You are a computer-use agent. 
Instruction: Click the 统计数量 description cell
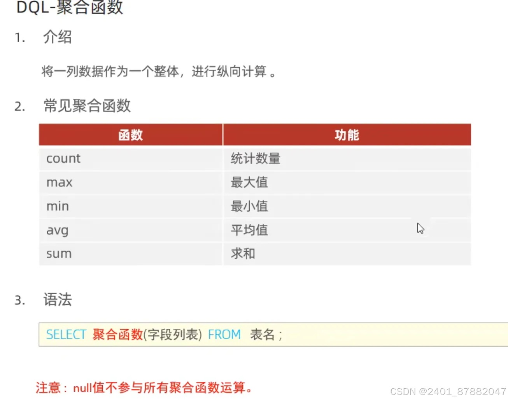[x=256, y=158]
